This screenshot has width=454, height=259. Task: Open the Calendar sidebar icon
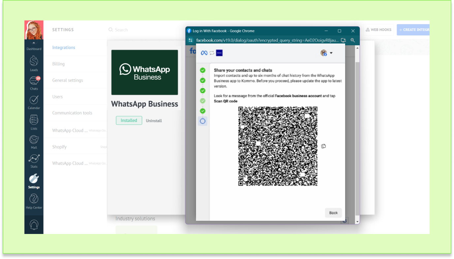pyautogui.click(x=34, y=101)
